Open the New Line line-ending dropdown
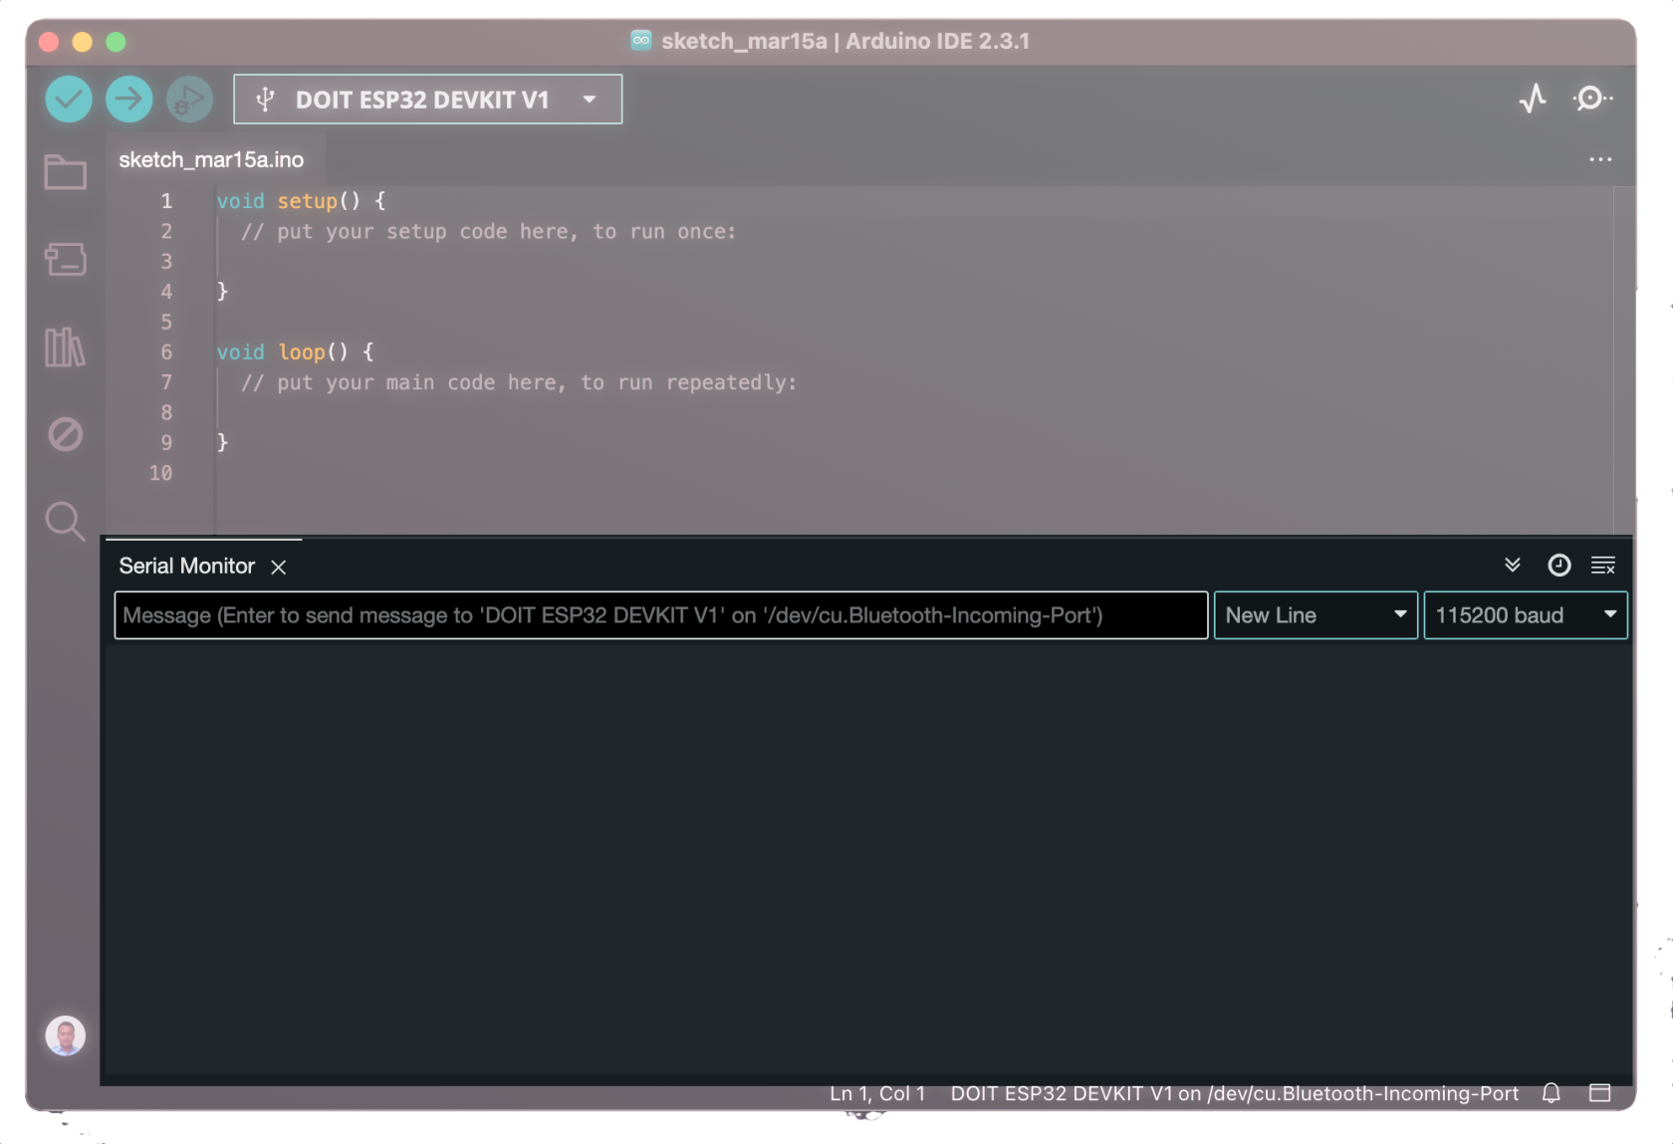 [x=1315, y=615]
